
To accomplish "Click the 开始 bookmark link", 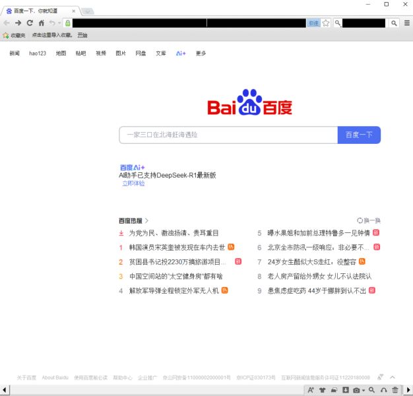I will [82, 35].
